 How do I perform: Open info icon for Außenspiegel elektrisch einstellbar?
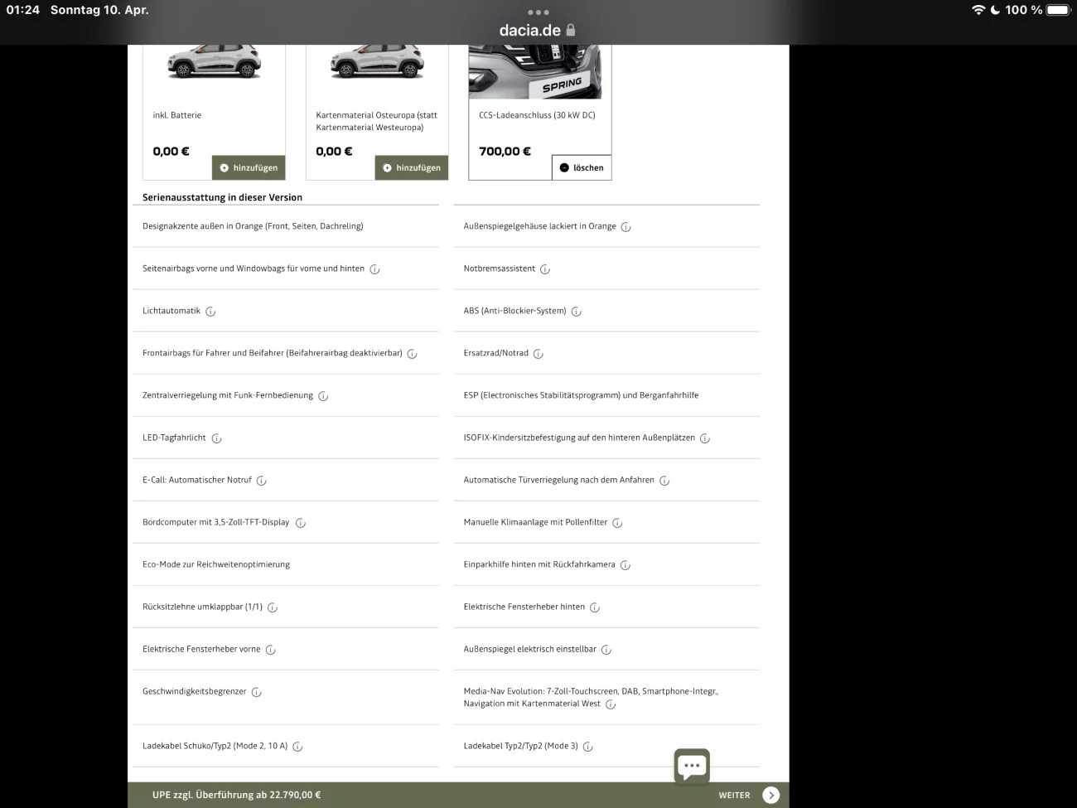pyautogui.click(x=606, y=650)
